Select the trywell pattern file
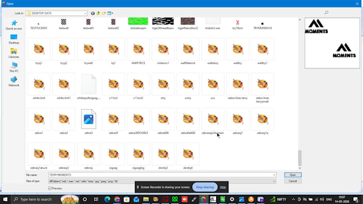This screenshot has height=204, width=363. pos(89,51)
